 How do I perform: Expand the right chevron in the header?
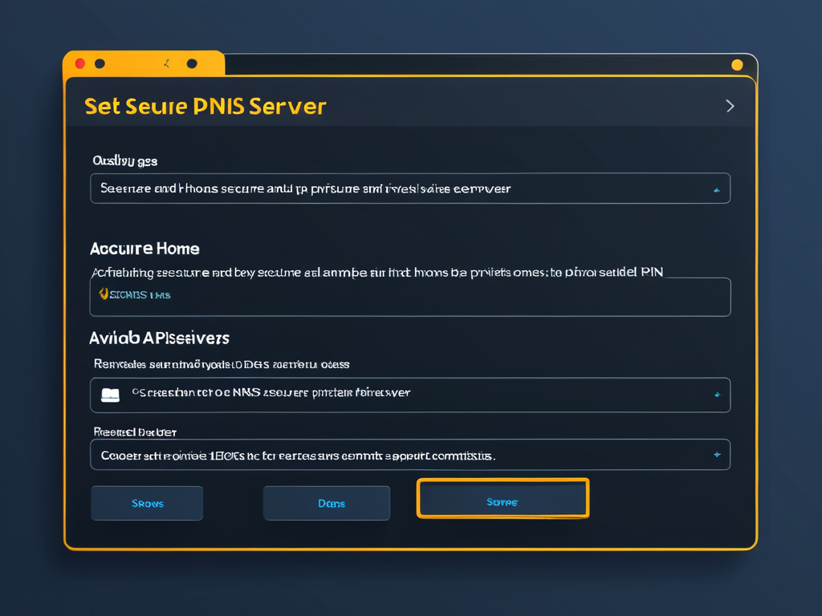coord(730,106)
